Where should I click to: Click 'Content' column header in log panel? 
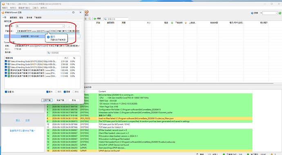[102, 92]
